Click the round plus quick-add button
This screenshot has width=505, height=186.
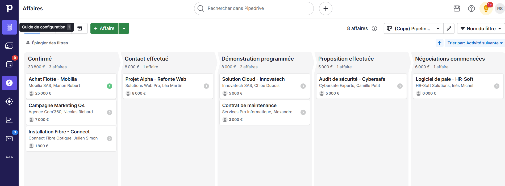326,9
